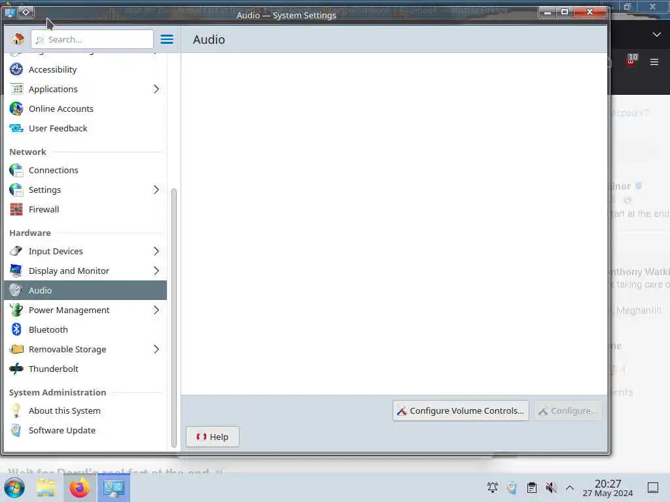Viewport: 670px width, 502px height.
Task: Select User Feedback text entry
Action: [58, 129]
